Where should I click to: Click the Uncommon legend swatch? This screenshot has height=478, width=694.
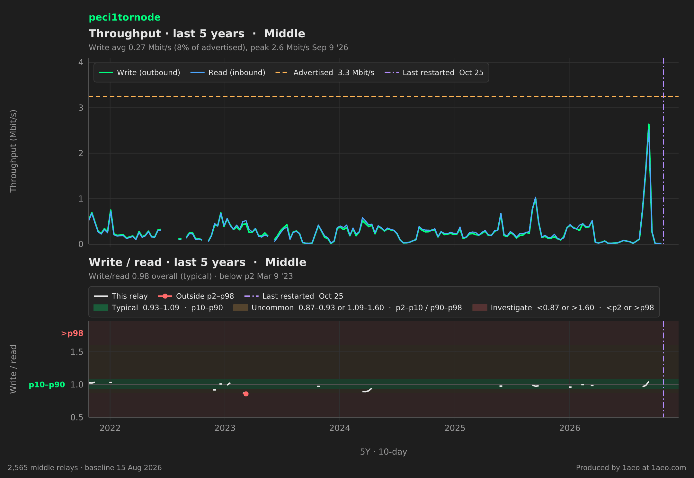tap(241, 308)
